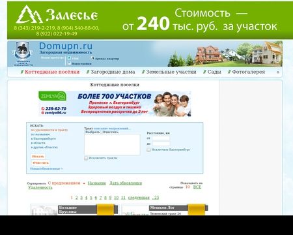This screenshot has height=235, width=293.
Task: Go to page 11 in pagination
Action: pos(123,198)
